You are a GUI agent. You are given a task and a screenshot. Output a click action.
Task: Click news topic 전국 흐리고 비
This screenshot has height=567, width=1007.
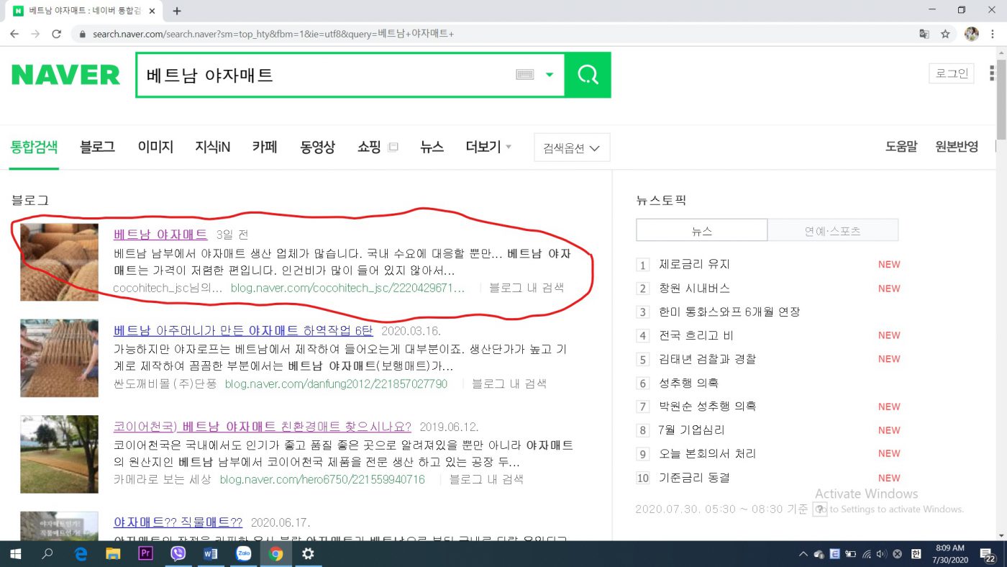coord(696,335)
